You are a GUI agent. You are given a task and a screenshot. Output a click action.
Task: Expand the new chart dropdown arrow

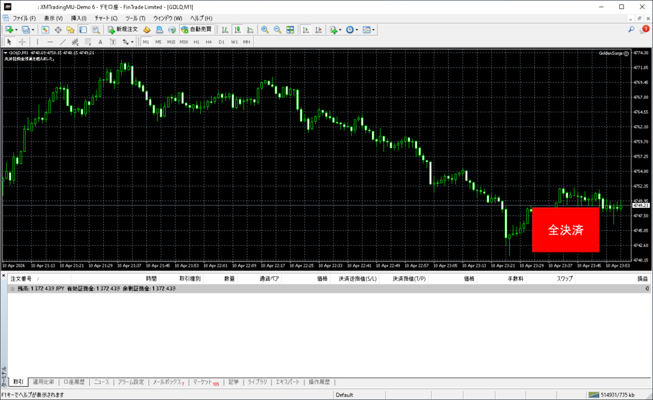(x=17, y=29)
